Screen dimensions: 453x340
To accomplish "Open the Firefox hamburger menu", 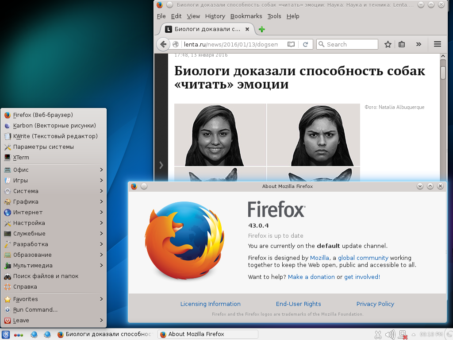I will point(437,44).
